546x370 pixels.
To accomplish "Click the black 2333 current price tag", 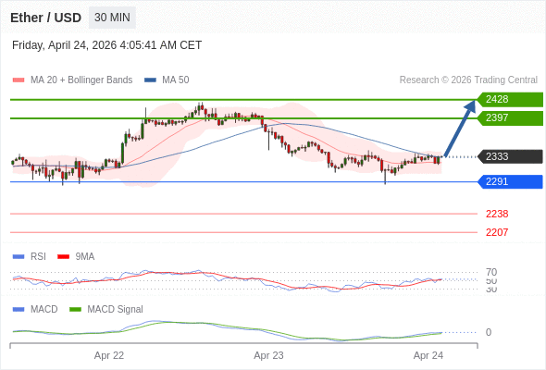I will point(510,156).
